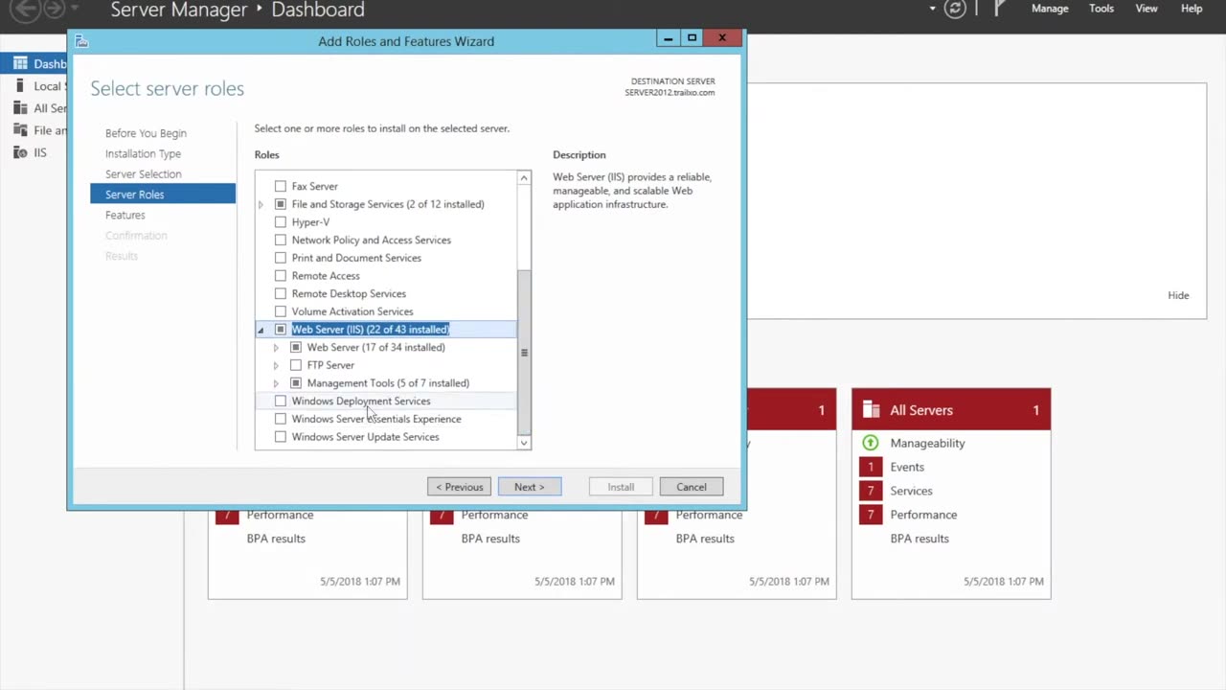Open the Tools menu
Image resolution: width=1226 pixels, height=690 pixels.
tap(1101, 9)
